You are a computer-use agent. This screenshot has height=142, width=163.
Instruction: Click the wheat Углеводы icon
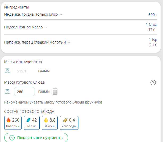(65, 120)
